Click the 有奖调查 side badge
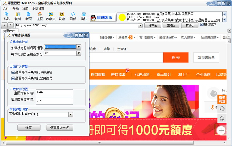The height and width of the screenshot is (146, 232). point(222,99)
